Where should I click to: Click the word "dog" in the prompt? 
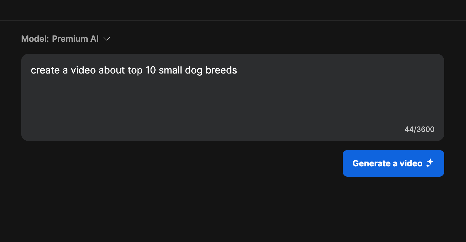pos(193,70)
